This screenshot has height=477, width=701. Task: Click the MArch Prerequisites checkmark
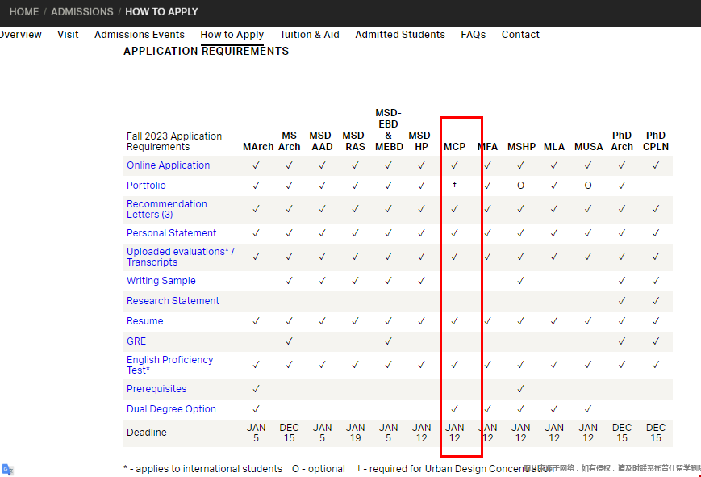(x=257, y=389)
